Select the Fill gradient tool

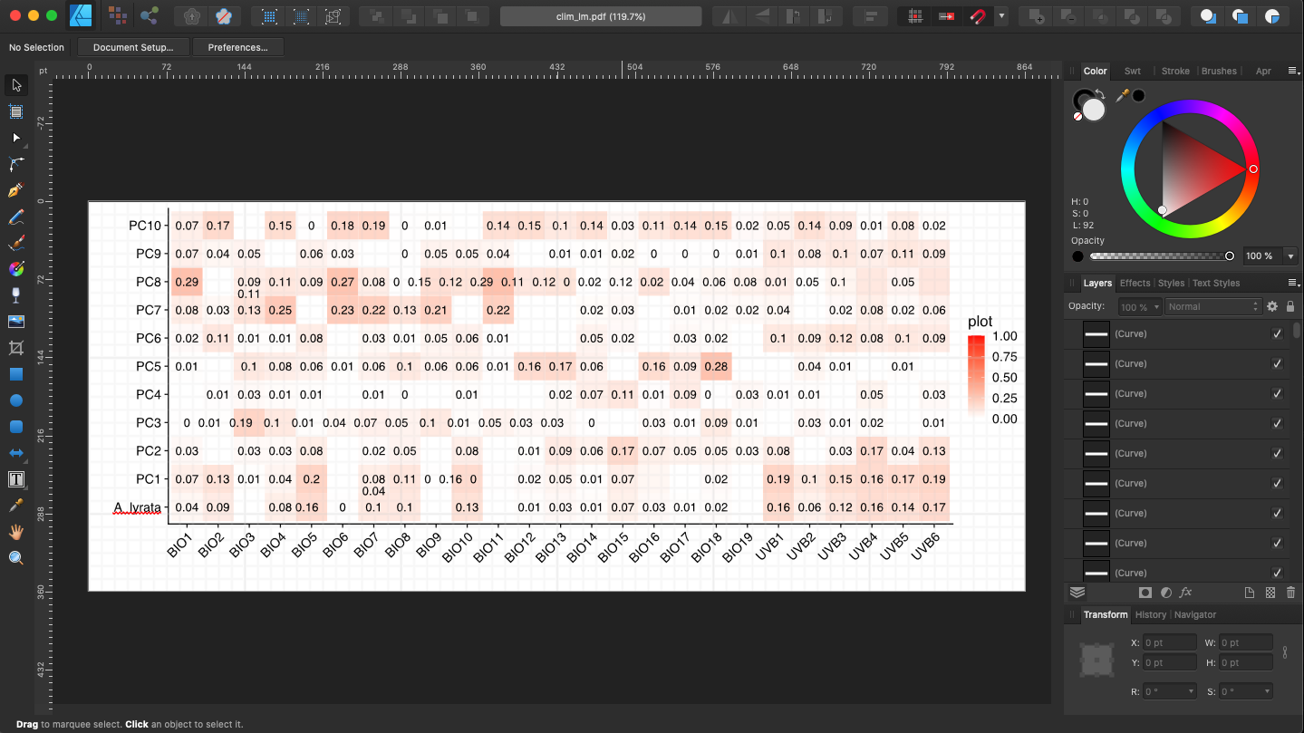coord(15,269)
